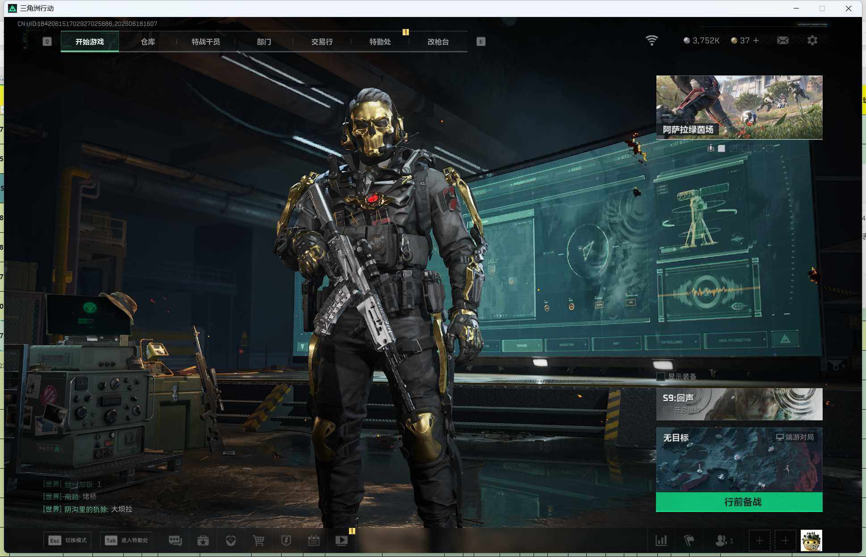Open the player avatar profile
Image resolution: width=866 pixels, height=557 pixels.
tap(811, 540)
